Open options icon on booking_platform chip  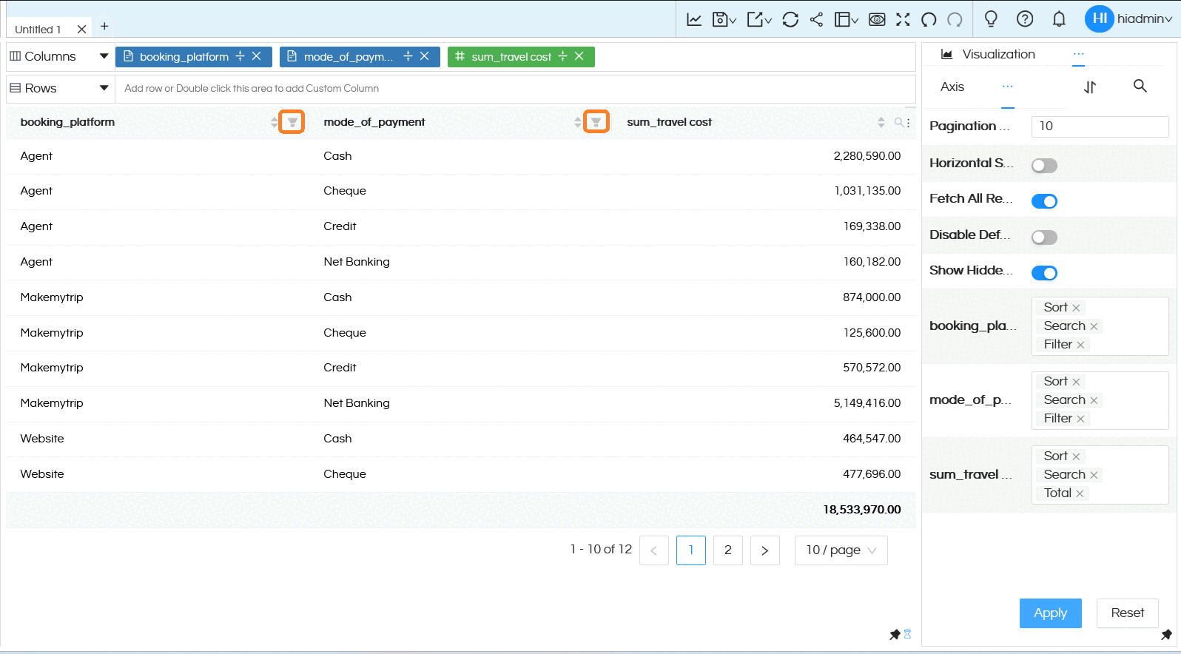pyautogui.click(x=240, y=56)
